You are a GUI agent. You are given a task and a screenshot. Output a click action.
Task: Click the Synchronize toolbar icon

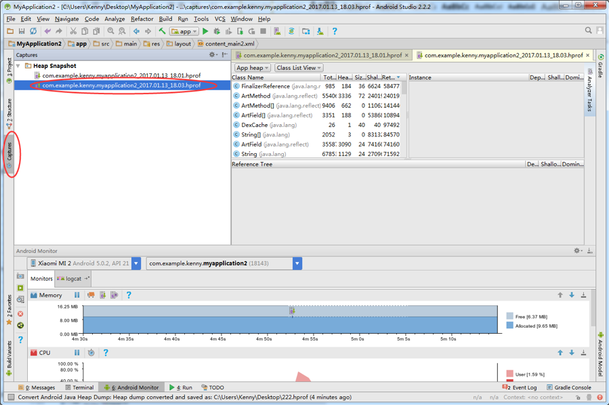click(x=33, y=31)
